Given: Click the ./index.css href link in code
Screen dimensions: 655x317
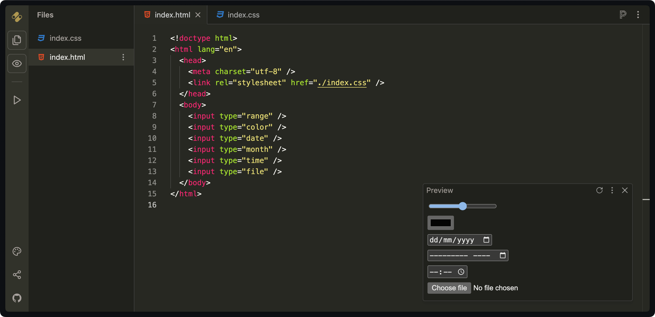Looking at the screenshot, I should pyautogui.click(x=342, y=83).
